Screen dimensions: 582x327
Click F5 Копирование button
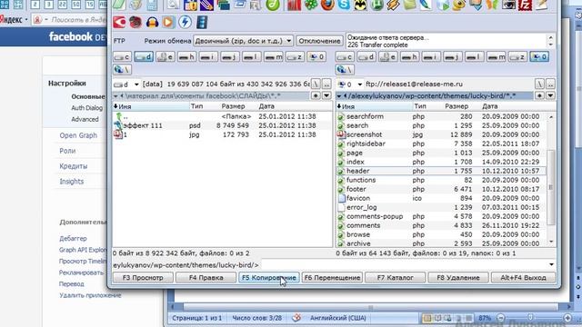pos(269,277)
